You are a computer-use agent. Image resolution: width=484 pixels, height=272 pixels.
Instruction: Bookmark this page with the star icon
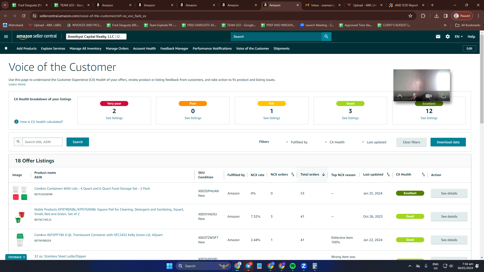[410, 16]
